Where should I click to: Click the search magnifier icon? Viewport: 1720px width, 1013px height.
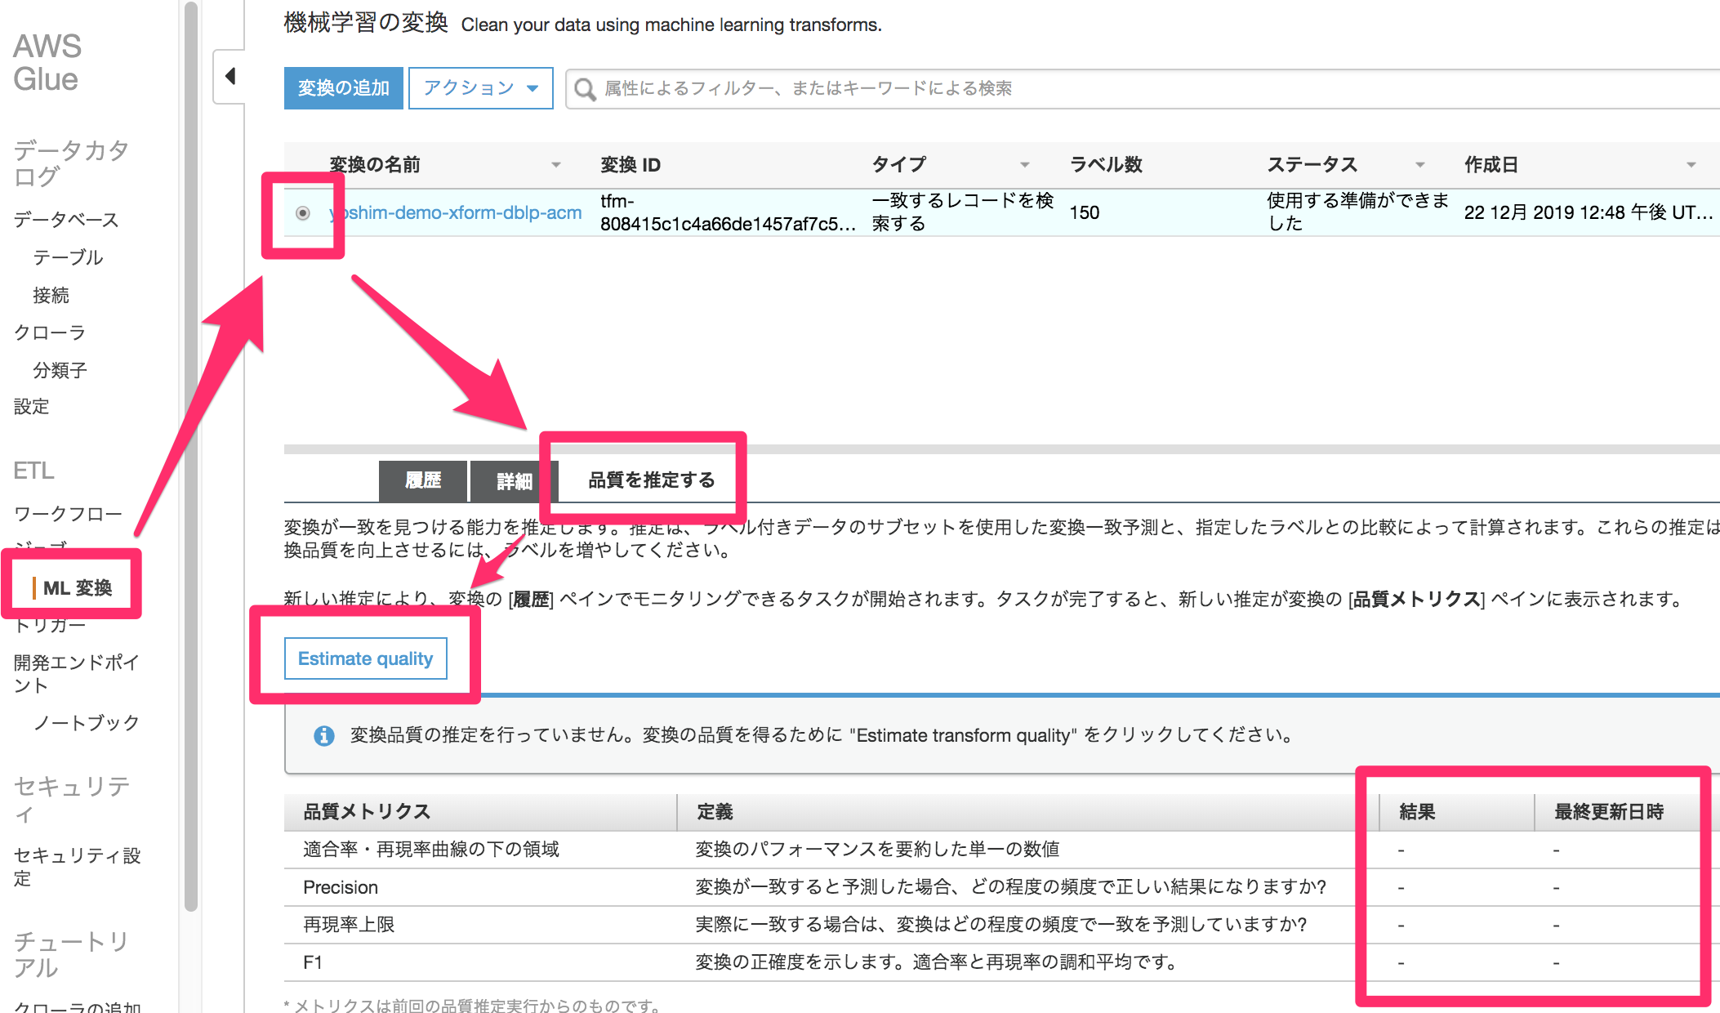tap(585, 88)
